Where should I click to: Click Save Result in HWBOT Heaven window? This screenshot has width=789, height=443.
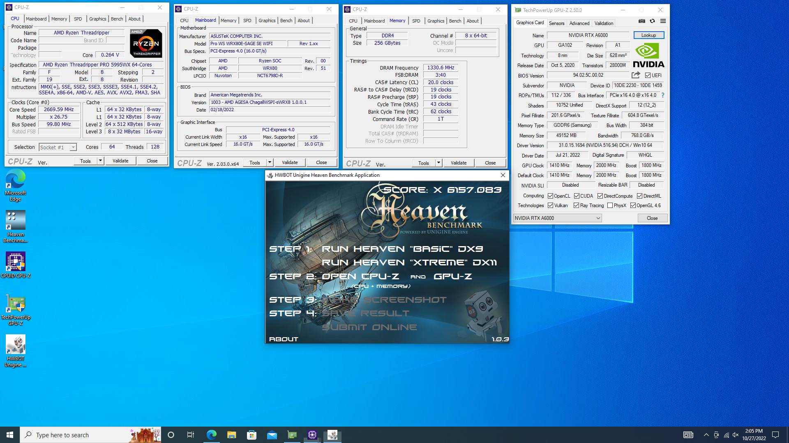[365, 313]
